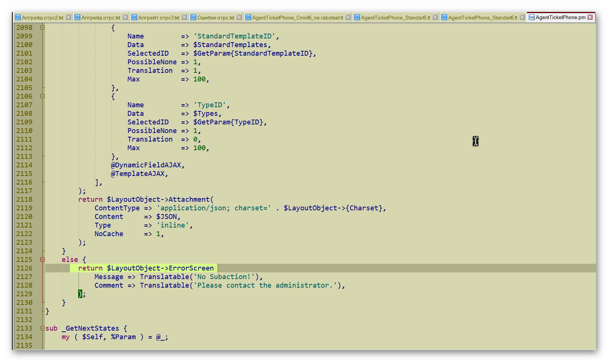Select the AgentTicketPhone_Cmirit6_ne rabotaet.tt tab
The width and height of the screenshot is (608, 362).
298,18
